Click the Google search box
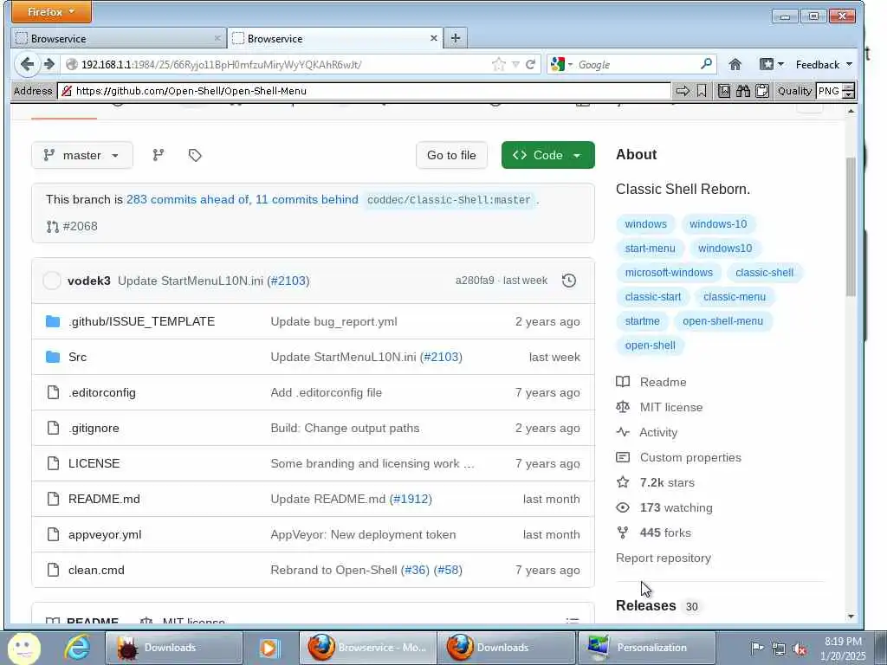 [x=637, y=64]
